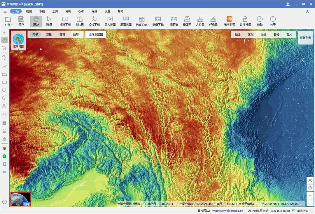
Task: Select the 量面积 area measurement tool
Action: point(187,21)
